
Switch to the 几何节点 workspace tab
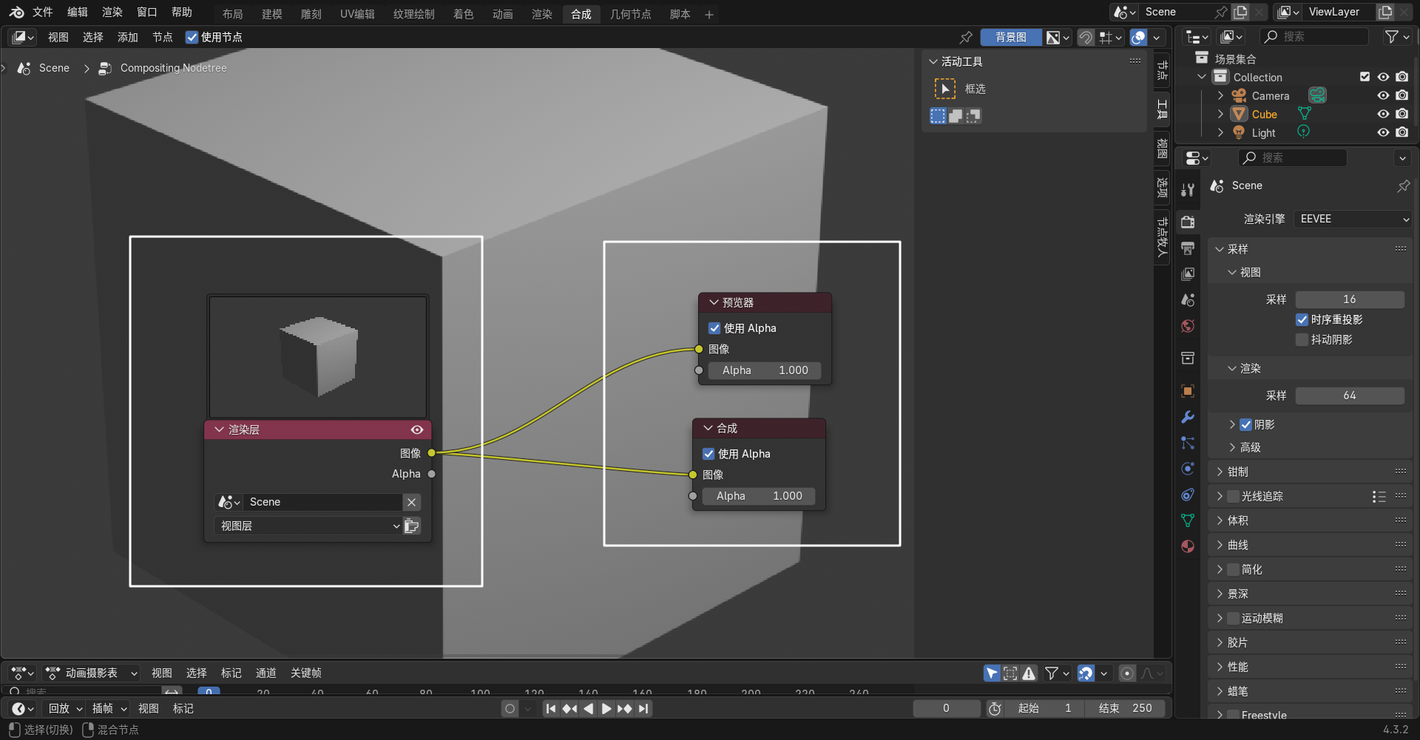click(x=630, y=14)
